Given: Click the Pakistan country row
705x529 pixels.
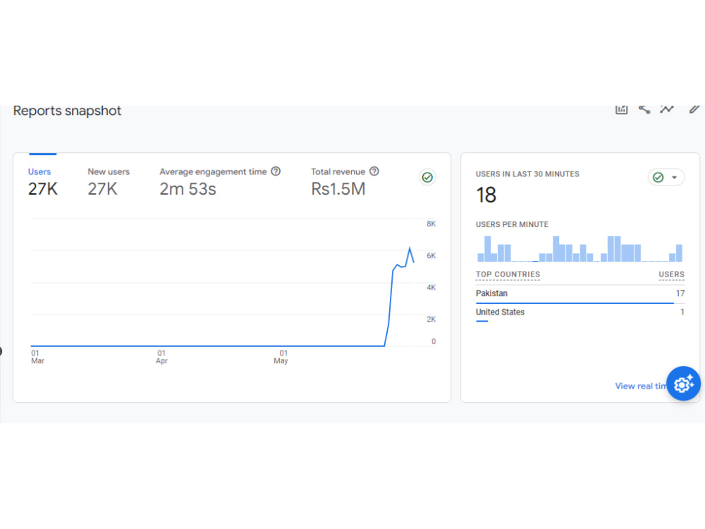Looking at the screenshot, I should tap(580, 293).
